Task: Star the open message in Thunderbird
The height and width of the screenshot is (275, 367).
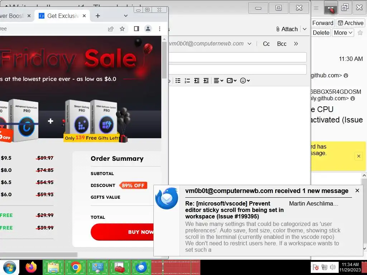Action: 360,33
